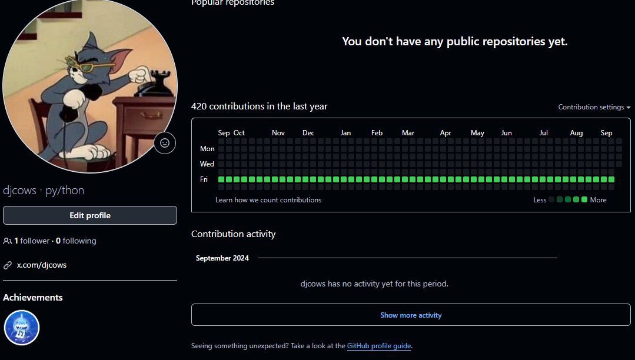Screen dimensions: 635x360
Task: Click the Edit profile button
Action: pos(90,215)
